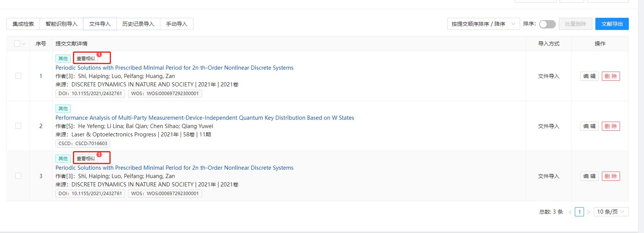Switch to the 文件导入 tab

(x=100, y=24)
